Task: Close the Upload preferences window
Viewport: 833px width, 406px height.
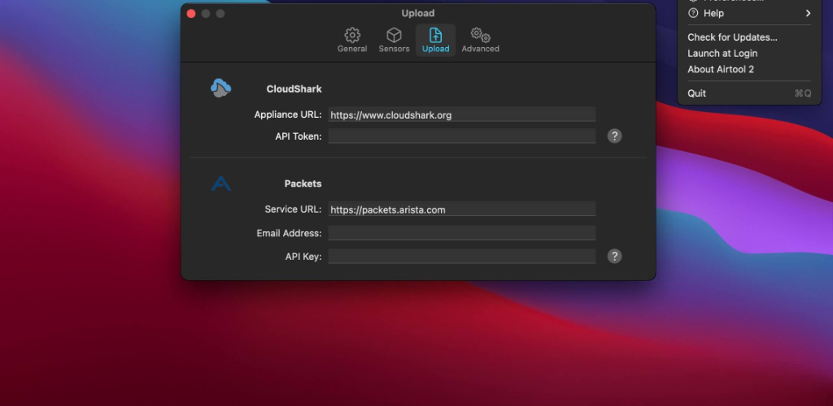Action: point(191,14)
